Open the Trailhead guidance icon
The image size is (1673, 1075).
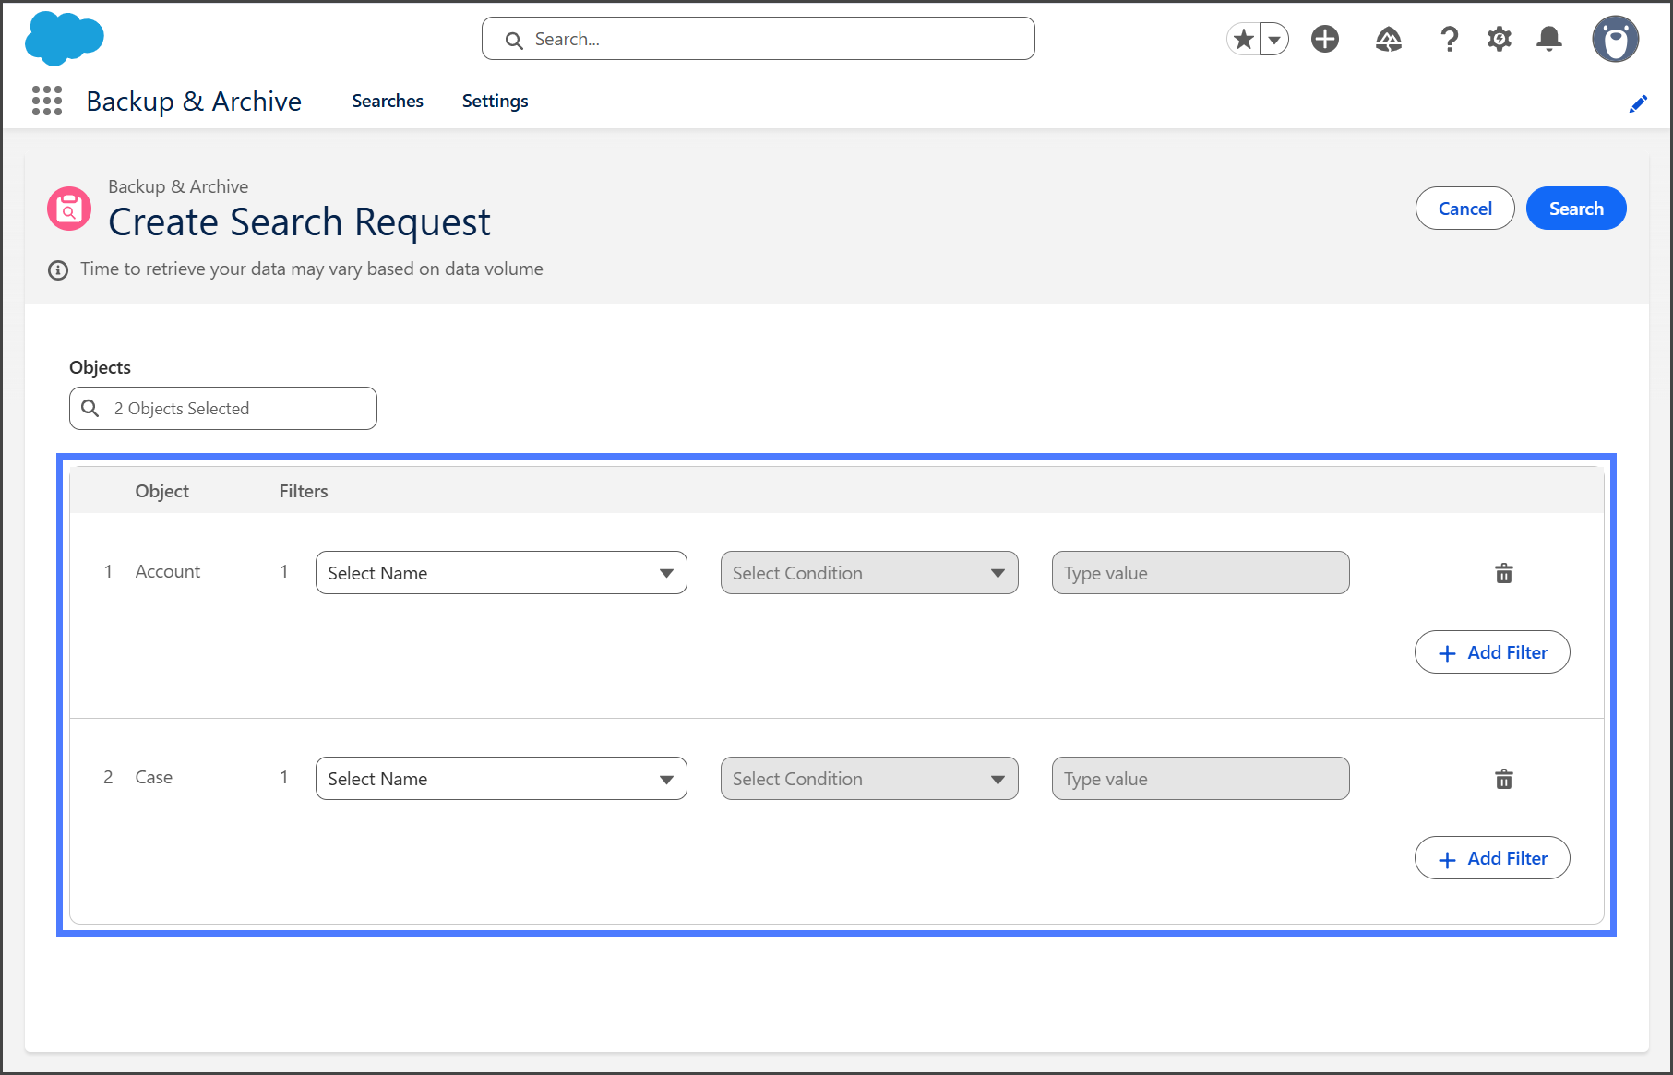[x=1388, y=39]
